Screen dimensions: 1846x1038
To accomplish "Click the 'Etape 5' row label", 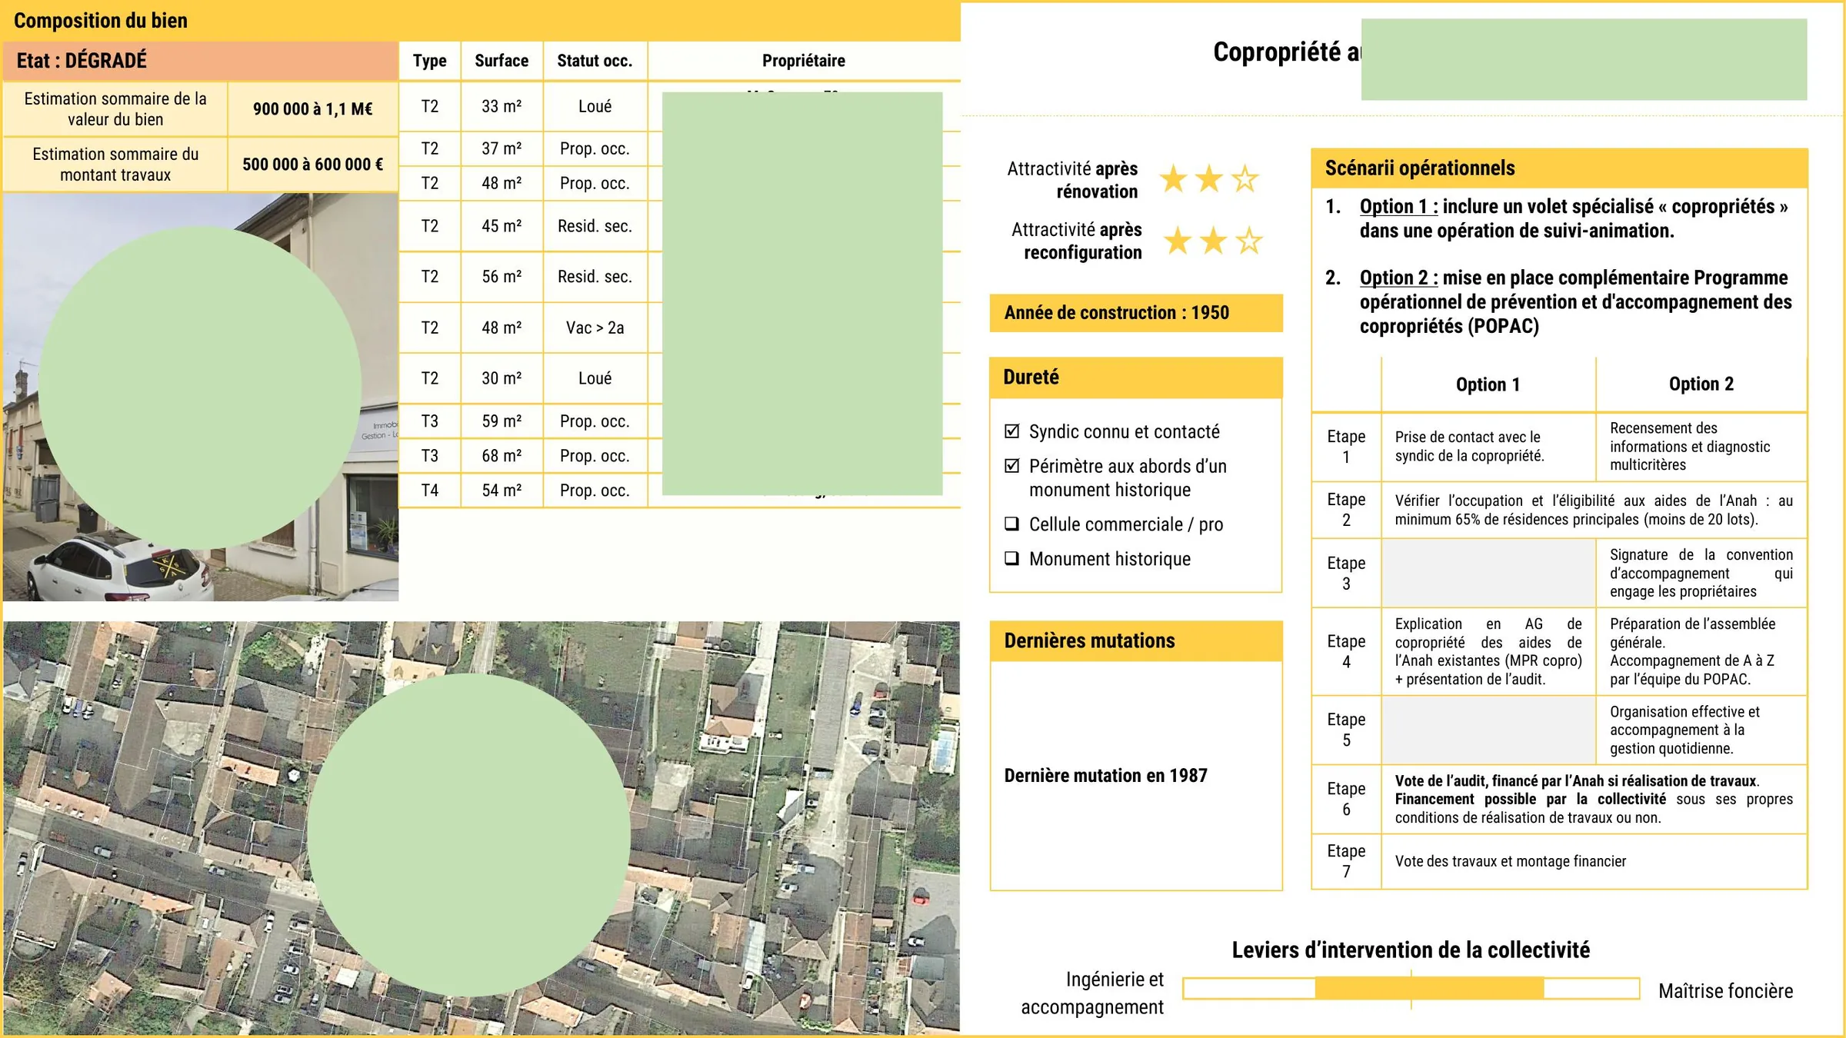I will (x=1346, y=730).
